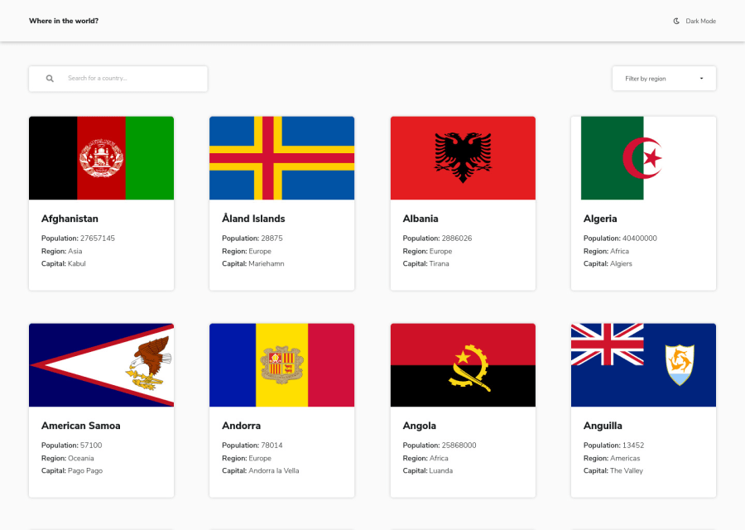Screen dimensions: 745x530
Task: Click Region: Americas text
Action: [x=612, y=458]
